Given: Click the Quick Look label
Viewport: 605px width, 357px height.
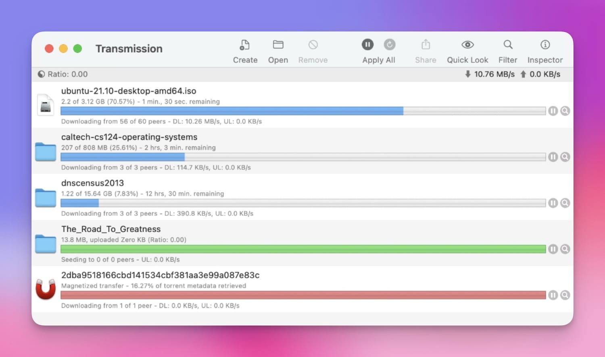Looking at the screenshot, I should pos(467,60).
